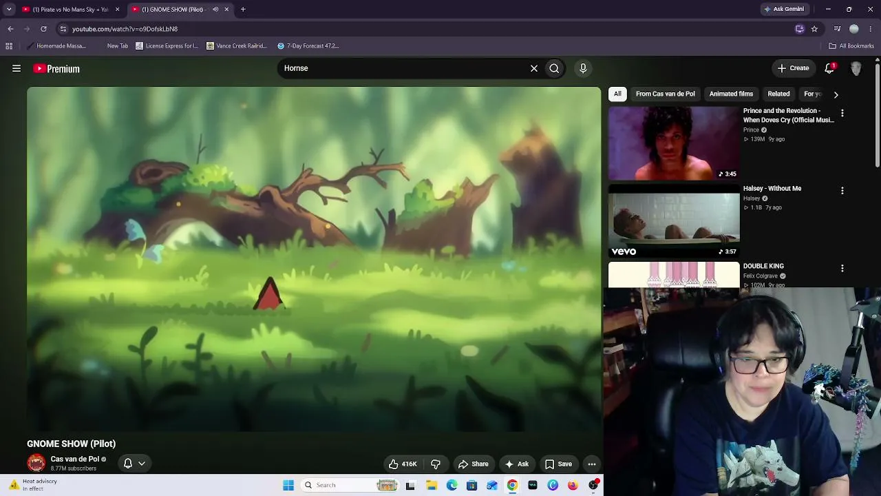Open YouTube notifications bell

[x=829, y=68]
